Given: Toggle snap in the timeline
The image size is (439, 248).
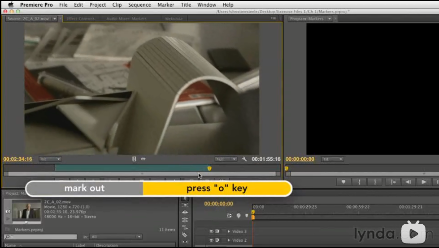Looking at the screenshot, I should [x=230, y=215].
